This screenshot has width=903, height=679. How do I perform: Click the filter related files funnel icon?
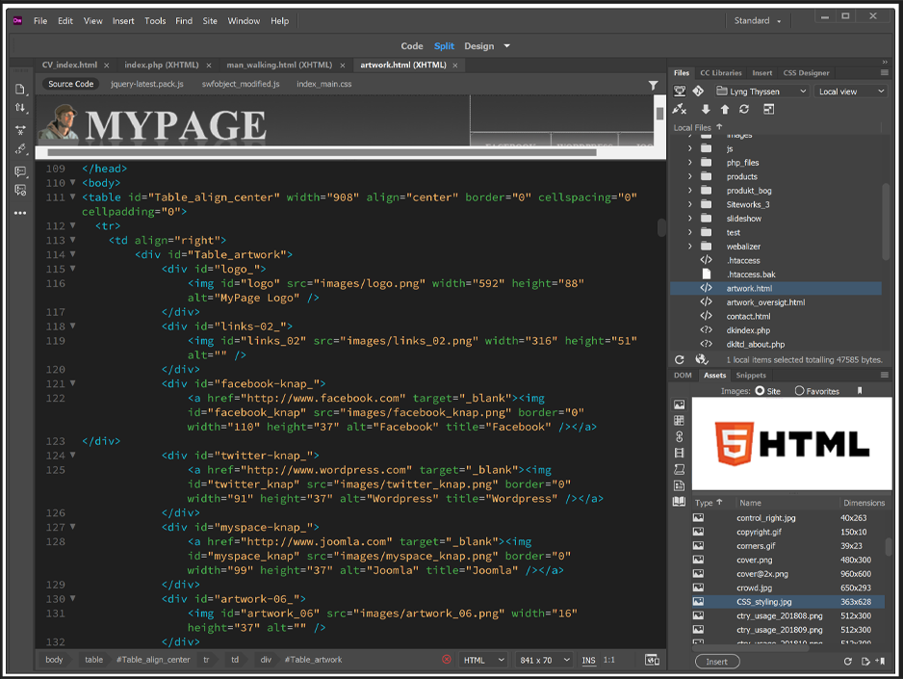[654, 85]
